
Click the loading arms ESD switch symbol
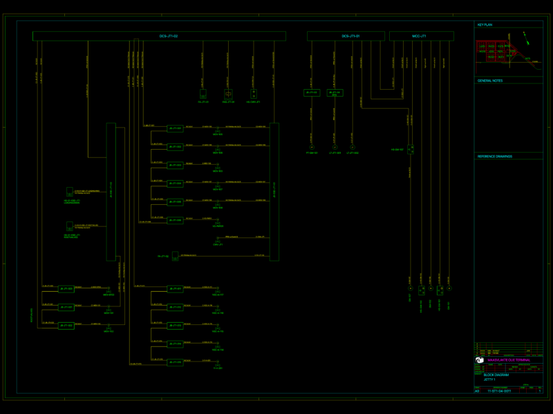click(70, 192)
